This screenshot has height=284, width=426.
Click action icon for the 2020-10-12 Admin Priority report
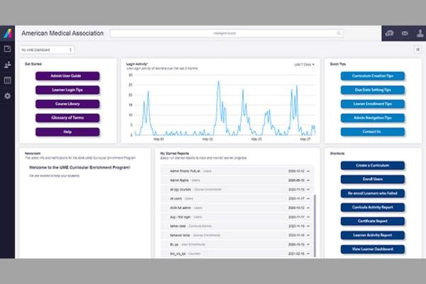308,171
